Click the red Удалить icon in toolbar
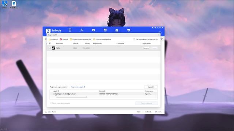 click(61, 39)
